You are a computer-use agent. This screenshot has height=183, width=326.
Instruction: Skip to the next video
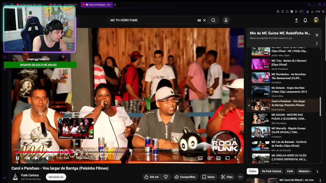pyautogui.click(x=37, y=158)
